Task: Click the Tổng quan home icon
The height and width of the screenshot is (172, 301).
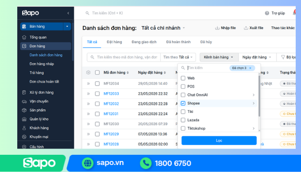Action: pos(24,37)
